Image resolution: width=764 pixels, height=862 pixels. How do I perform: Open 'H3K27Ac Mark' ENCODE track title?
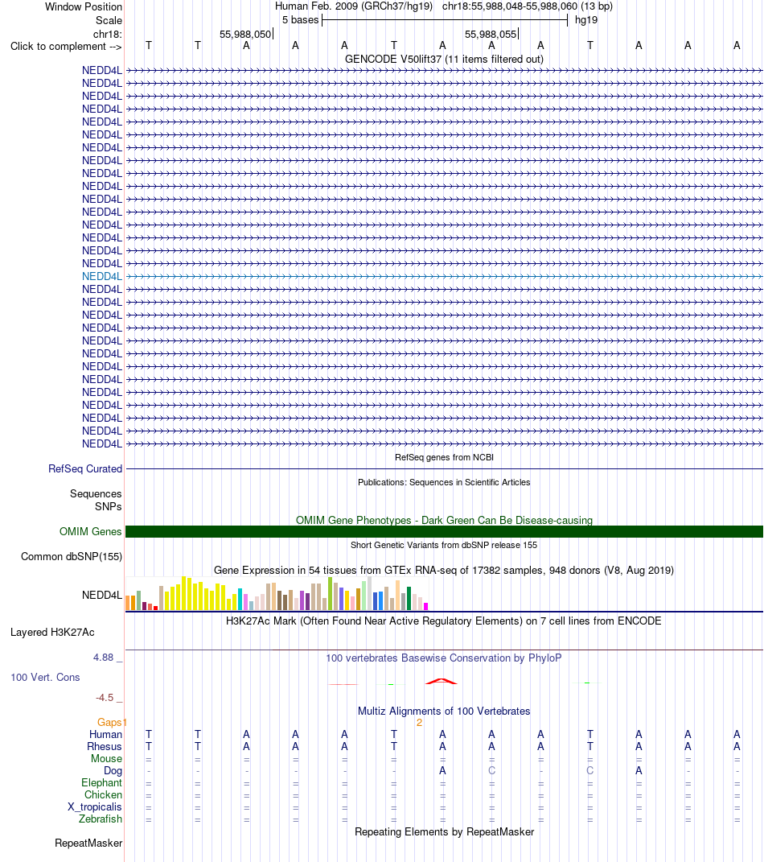point(445,621)
